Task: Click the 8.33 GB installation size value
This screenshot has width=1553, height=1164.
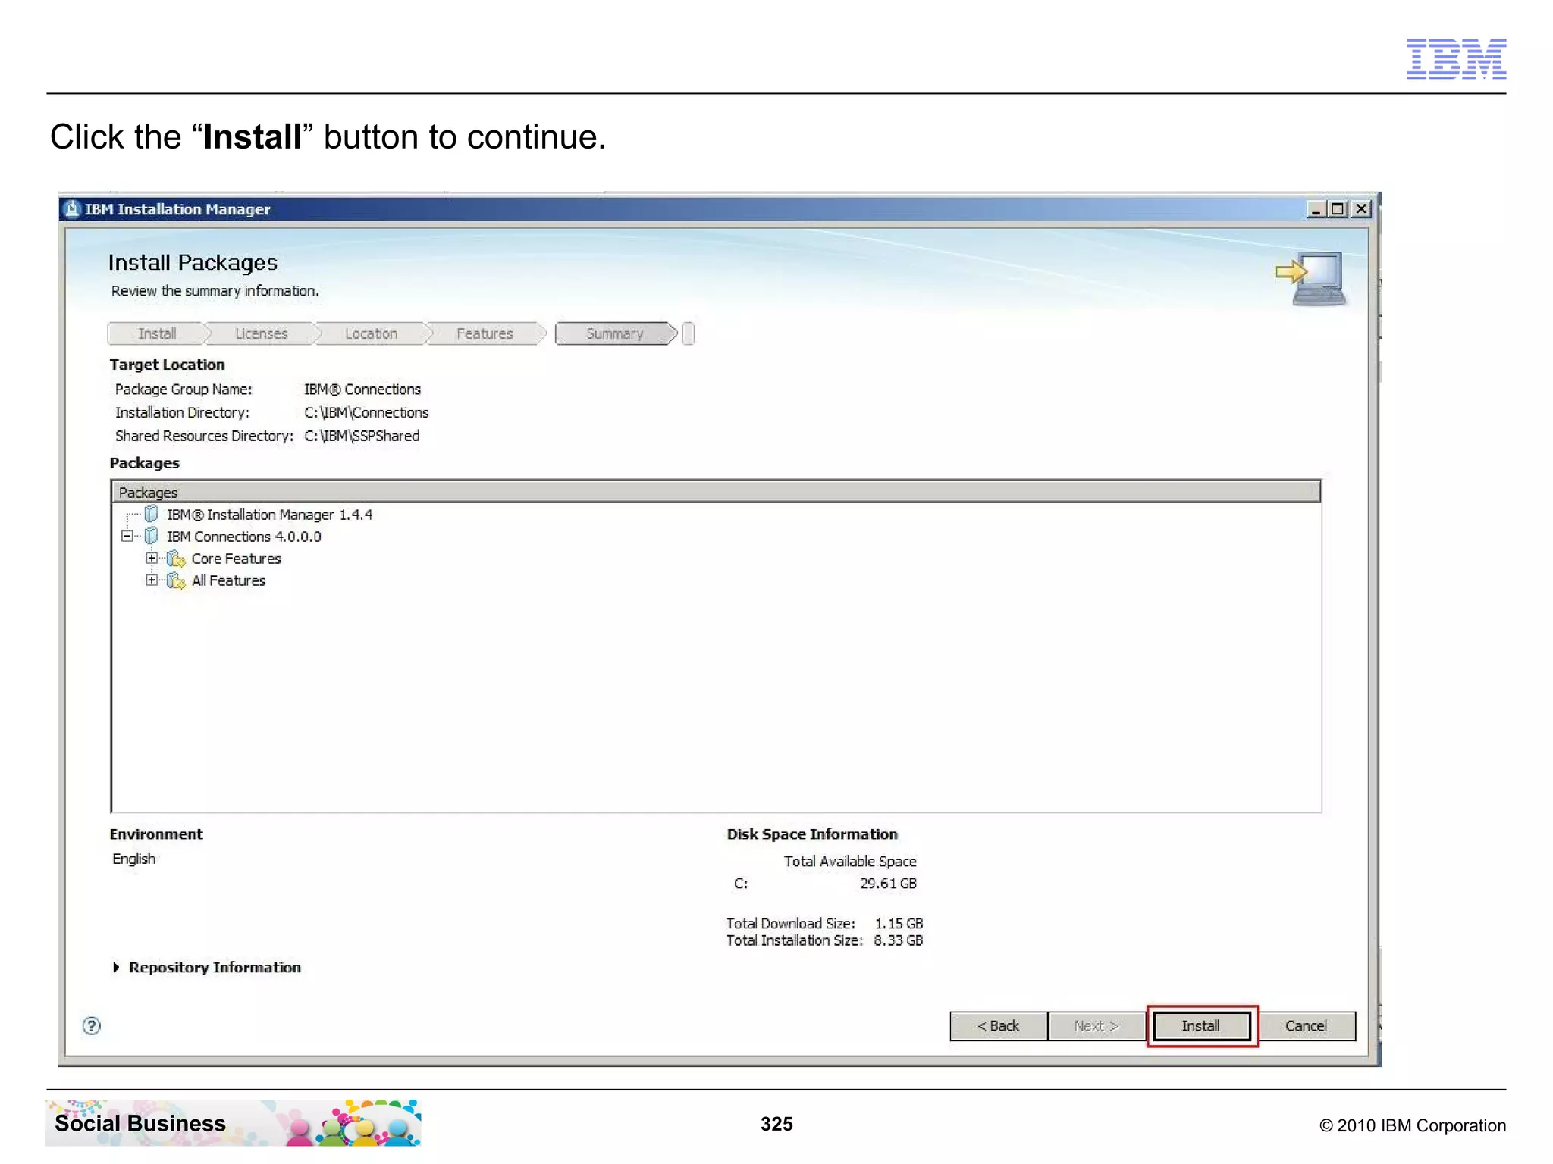Action: [x=898, y=940]
